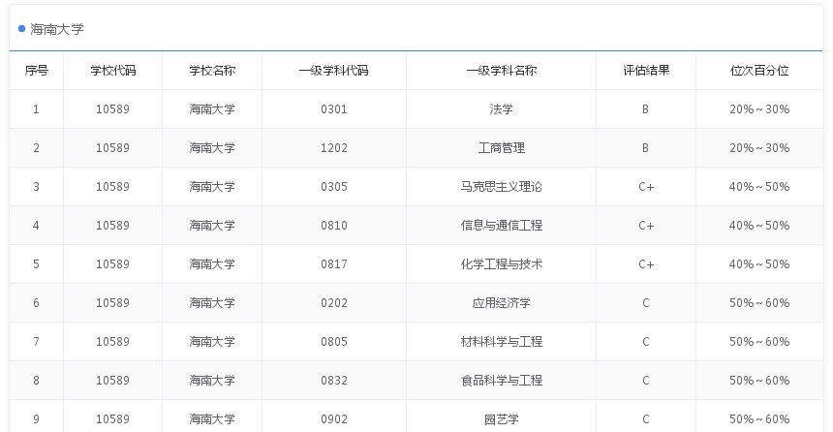The height and width of the screenshot is (432, 833).
Task: Select discipline code 0301
Action: click(333, 108)
